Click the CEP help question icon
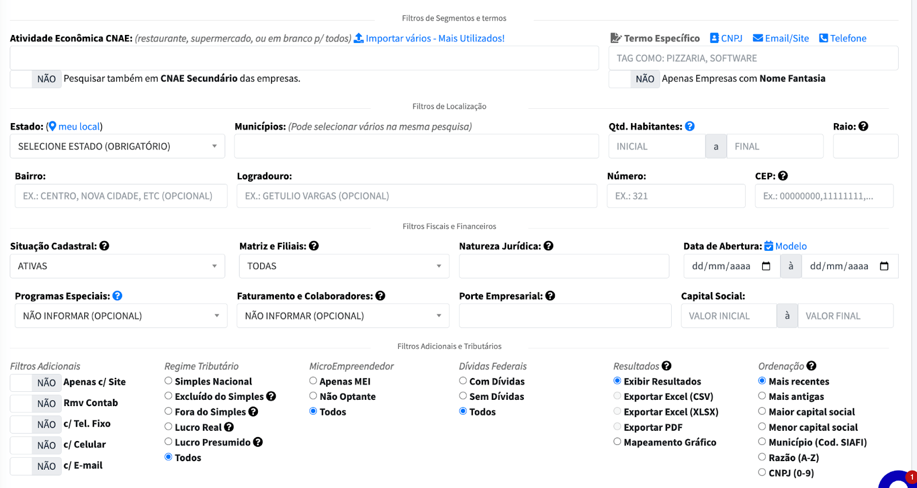 (783, 176)
